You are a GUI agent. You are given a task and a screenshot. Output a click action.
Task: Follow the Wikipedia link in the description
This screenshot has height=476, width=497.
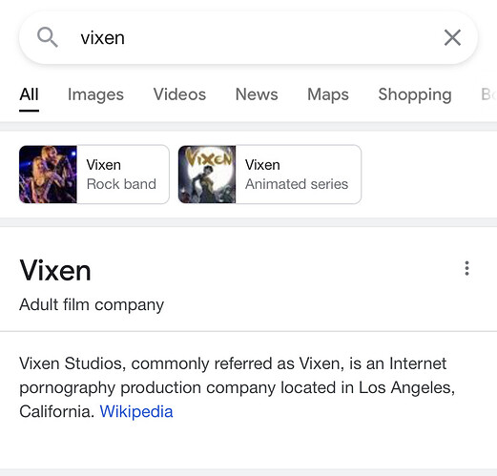pos(136,411)
